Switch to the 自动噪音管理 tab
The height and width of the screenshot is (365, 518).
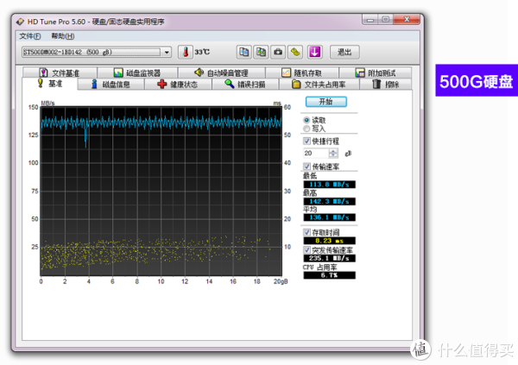(x=222, y=72)
